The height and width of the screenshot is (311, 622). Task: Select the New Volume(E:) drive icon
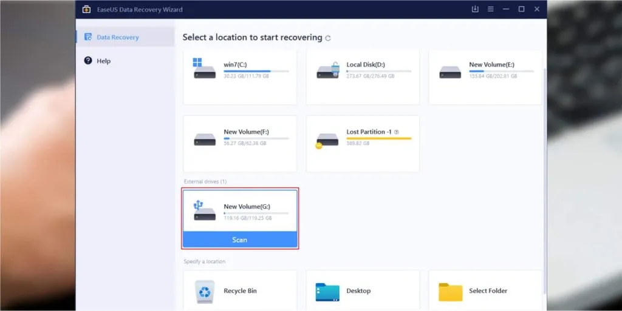point(450,72)
